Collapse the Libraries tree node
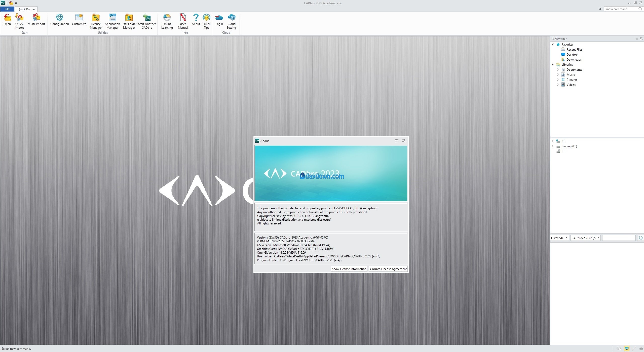 tap(553, 64)
